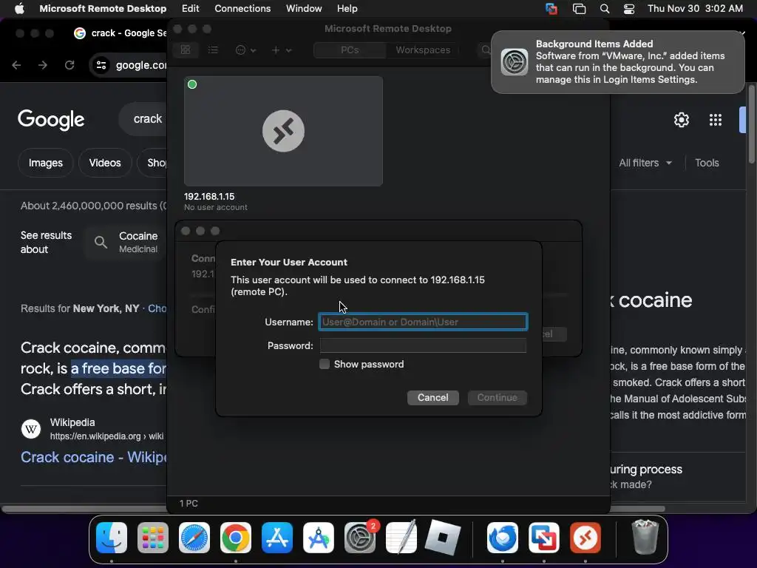Open Finder from the Dock
This screenshot has height=568, width=757.
point(112,538)
